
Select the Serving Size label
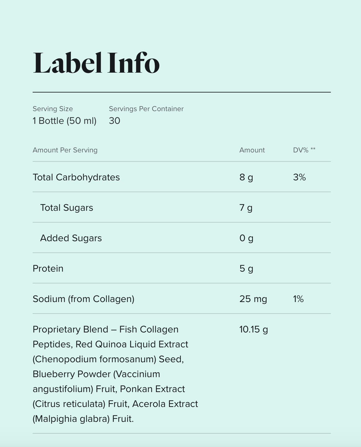point(53,109)
